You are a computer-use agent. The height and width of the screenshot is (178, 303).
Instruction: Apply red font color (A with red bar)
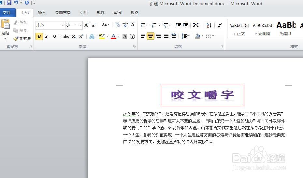tap(113, 36)
